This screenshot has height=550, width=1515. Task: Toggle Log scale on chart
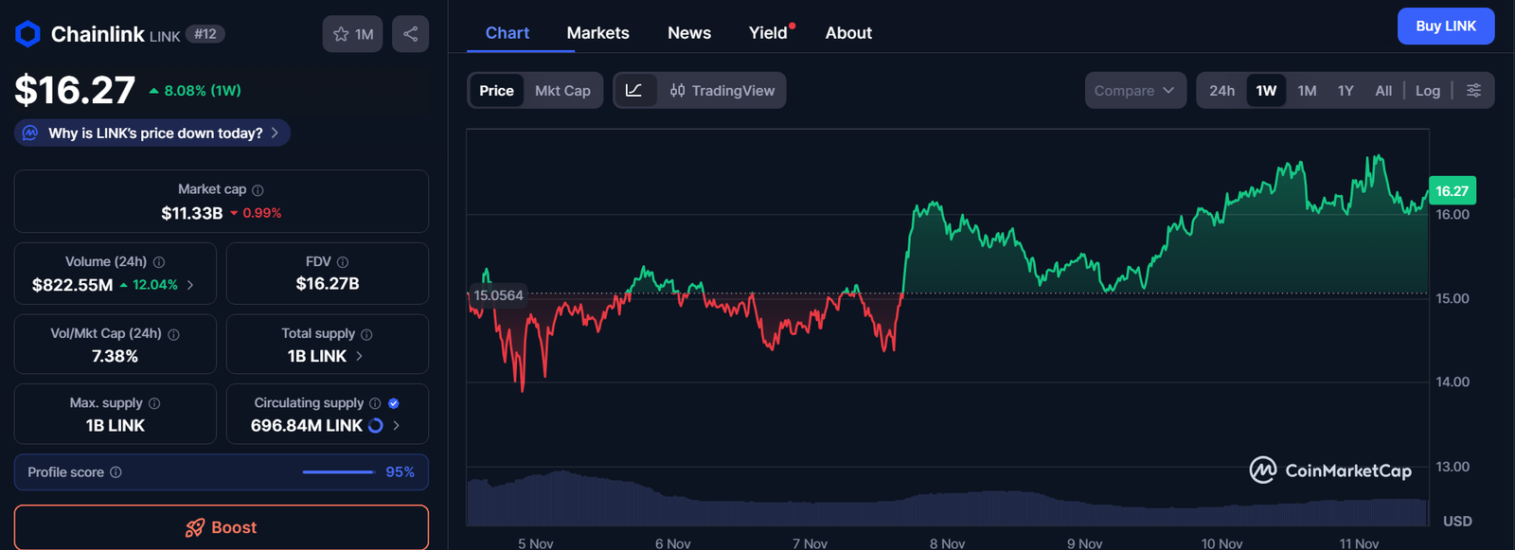1427,91
